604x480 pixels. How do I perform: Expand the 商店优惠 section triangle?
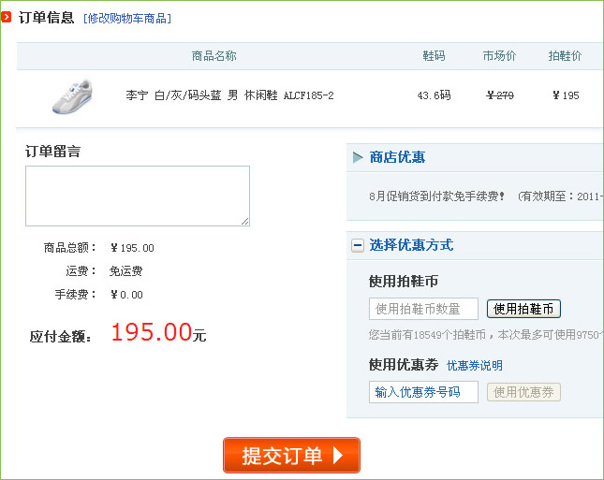[x=358, y=157]
